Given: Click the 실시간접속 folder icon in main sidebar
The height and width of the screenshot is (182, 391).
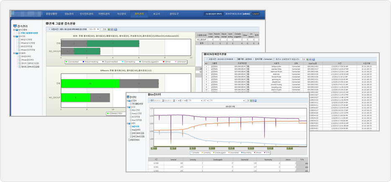Looking at the screenshot, I should pyautogui.click(x=17, y=30).
